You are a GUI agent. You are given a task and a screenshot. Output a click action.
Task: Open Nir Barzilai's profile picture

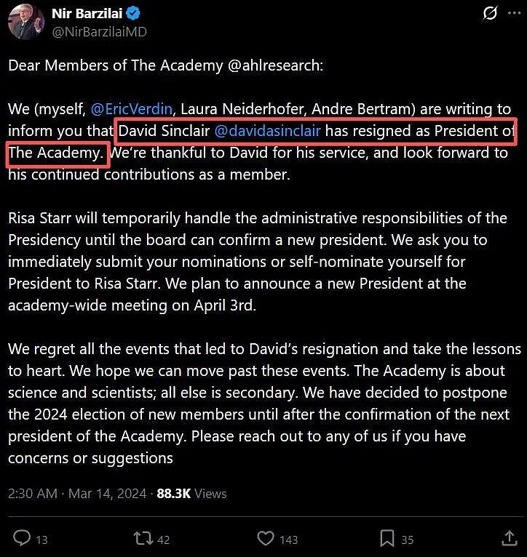26,22
